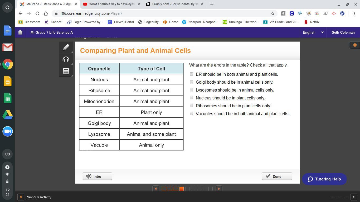The image size is (360, 202).
Task: Go back in browser history
Action: (21, 13)
